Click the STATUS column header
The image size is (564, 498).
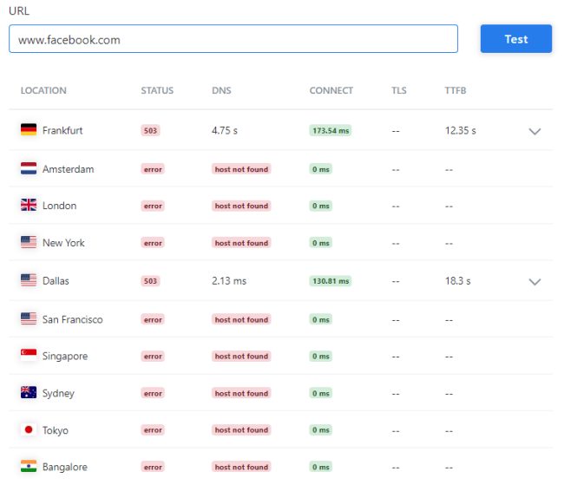point(157,90)
